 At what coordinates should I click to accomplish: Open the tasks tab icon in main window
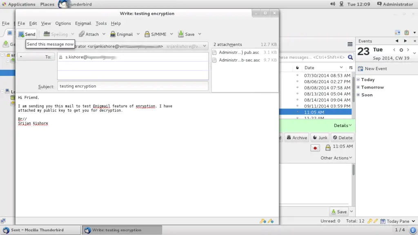tap(407, 33)
